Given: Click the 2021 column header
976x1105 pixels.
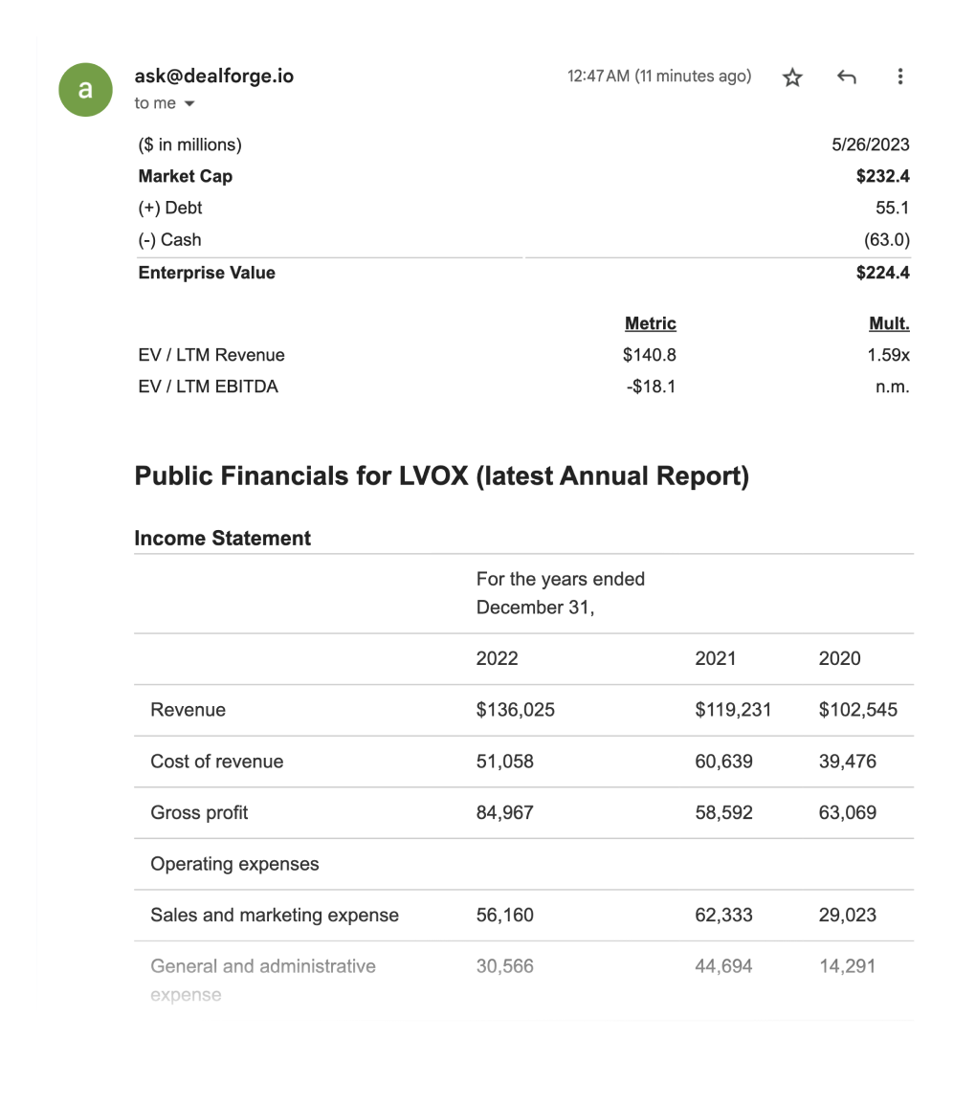Looking at the screenshot, I should coord(716,659).
